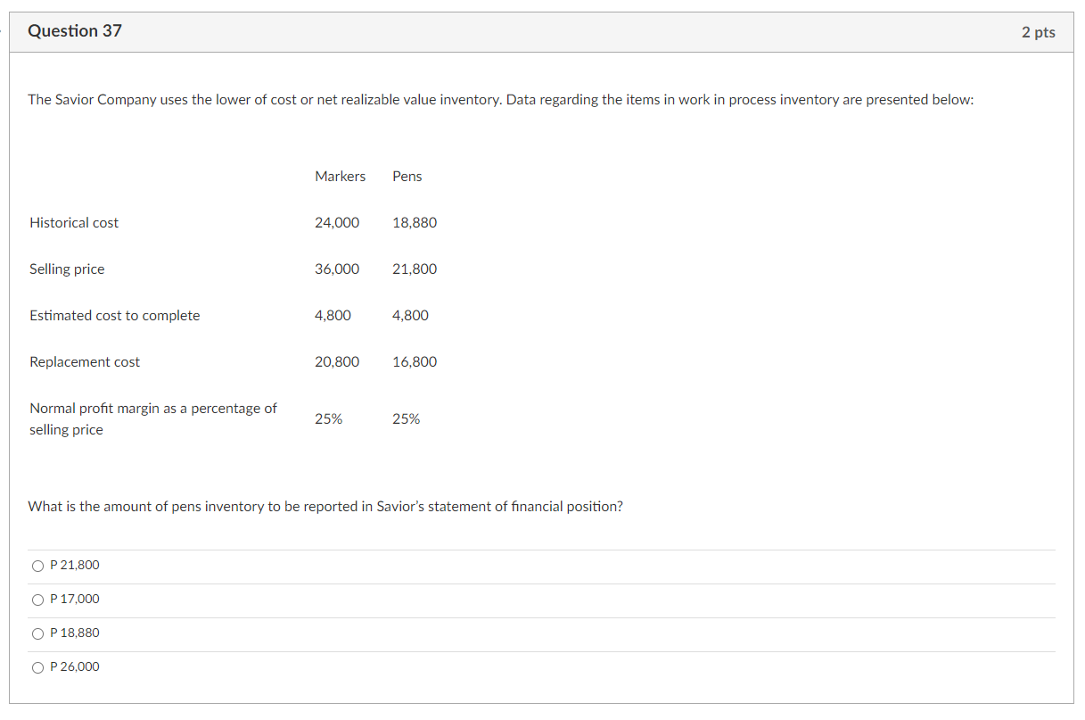Click the Historical cost row label
Viewport: 1085px width, 720px height.
coord(74,222)
